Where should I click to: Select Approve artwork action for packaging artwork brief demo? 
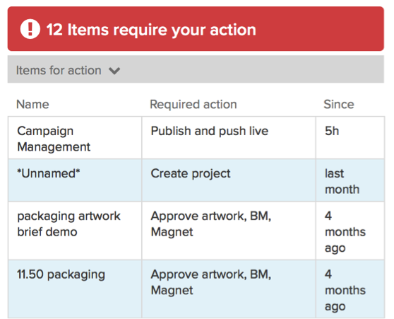211,224
